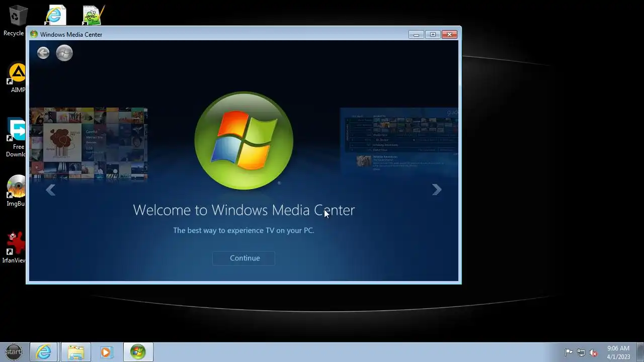Image resolution: width=644 pixels, height=362 pixels.
Task: Open the Start menu
Action: pos(14,352)
